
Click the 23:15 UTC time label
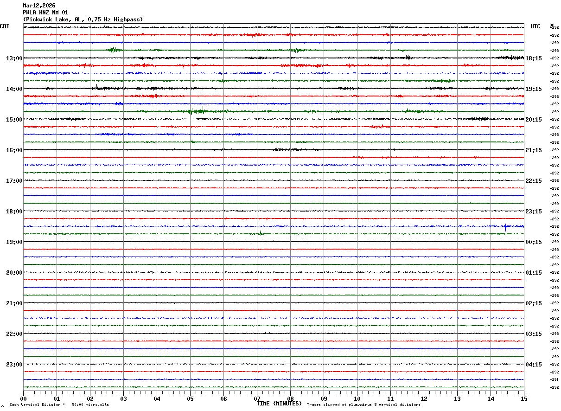[534, 212]
